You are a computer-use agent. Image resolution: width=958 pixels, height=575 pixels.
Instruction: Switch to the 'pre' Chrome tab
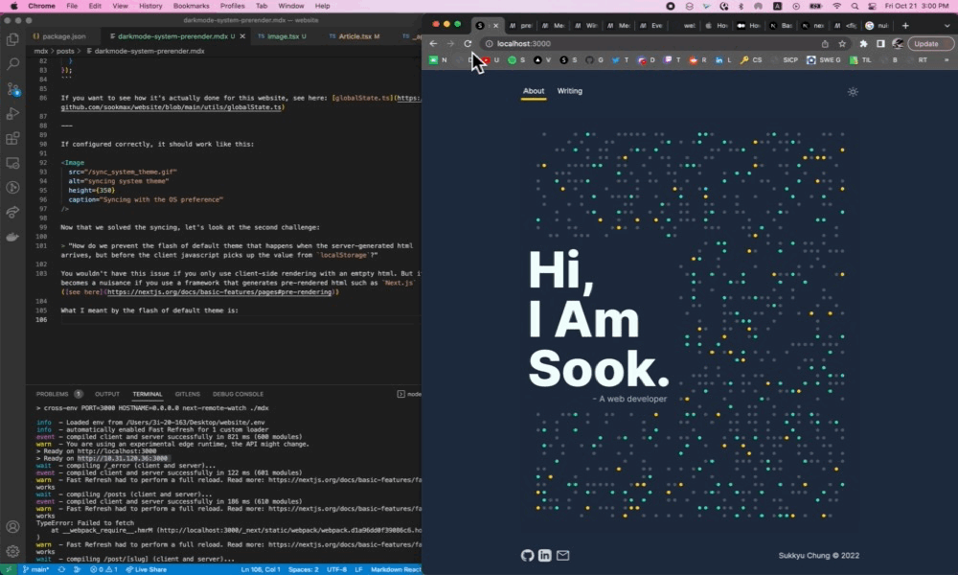520,26
